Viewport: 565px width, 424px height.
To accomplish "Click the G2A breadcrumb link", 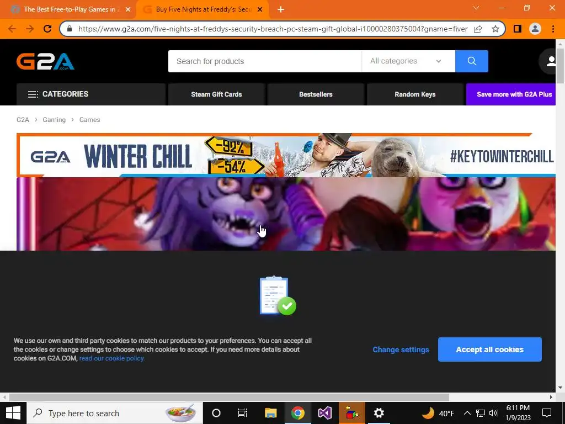I will pyautogui.click(x=23, y=120).
